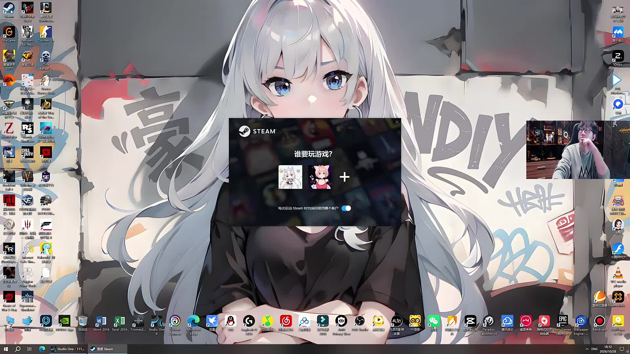
Task: Switch to the Steam login taskbar button
Action: pos(107,349)
